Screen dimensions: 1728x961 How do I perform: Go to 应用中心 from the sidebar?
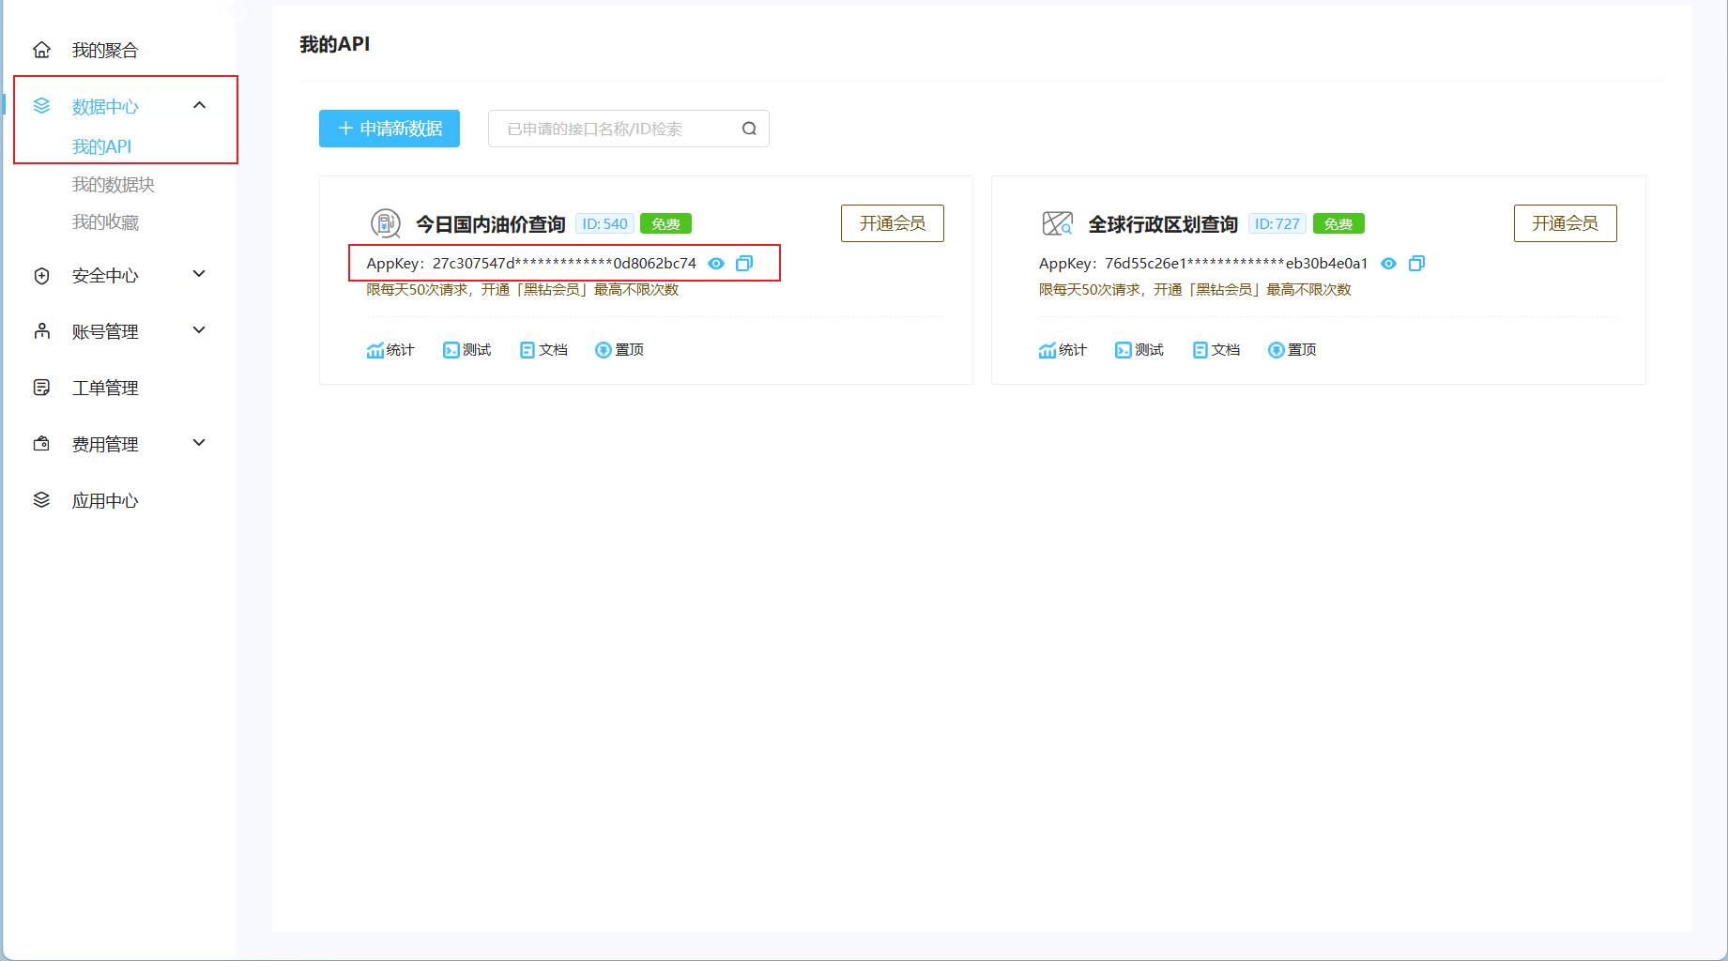pyautogui.click(x=104, y=499)
